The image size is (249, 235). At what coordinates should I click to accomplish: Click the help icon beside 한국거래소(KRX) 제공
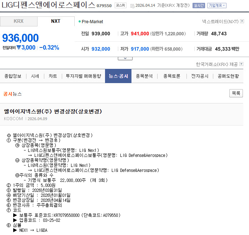coord(241,64)
